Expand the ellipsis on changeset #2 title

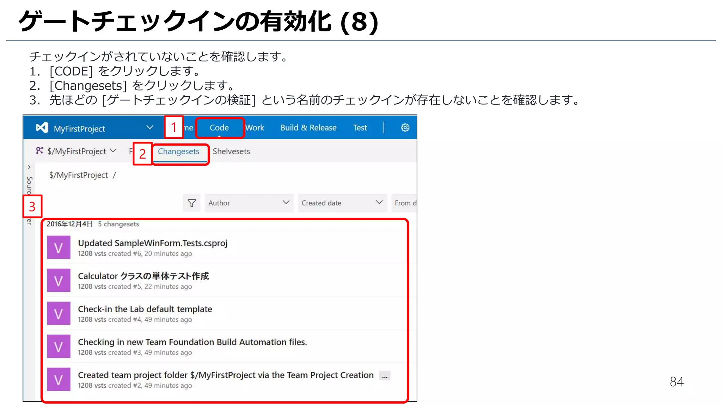385,376
